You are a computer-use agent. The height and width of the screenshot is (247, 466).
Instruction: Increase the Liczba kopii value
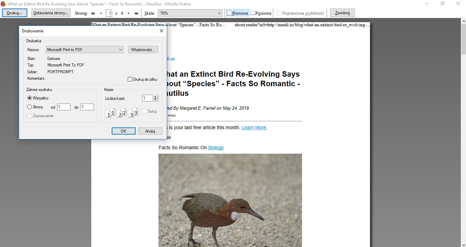pos(155,96)
